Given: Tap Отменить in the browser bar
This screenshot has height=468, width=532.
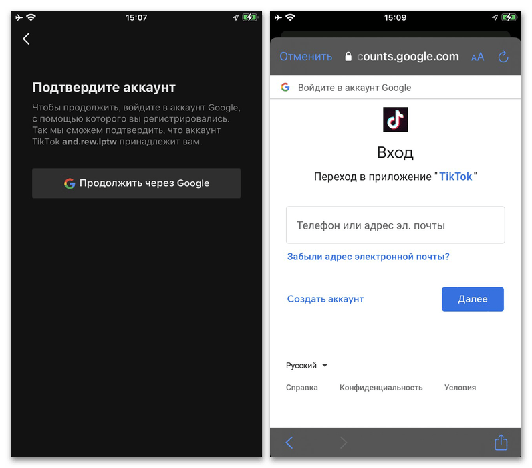Looking at the screenshot, I should [x=305, y=56].
